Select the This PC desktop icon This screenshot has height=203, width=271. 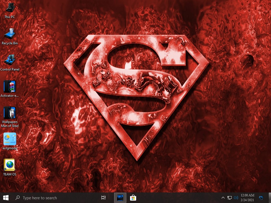click(x=10, y=10)
